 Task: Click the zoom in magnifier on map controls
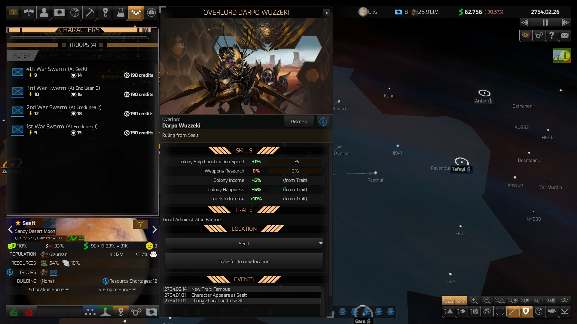click(x=474, y=300)
